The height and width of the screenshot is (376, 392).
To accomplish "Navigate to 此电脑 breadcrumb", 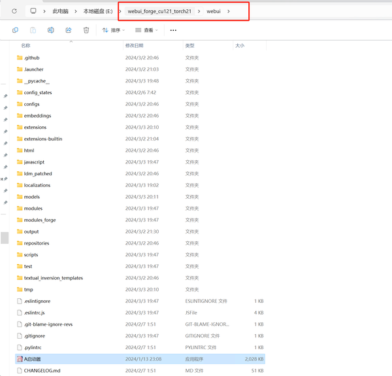I will click(60, 11).
